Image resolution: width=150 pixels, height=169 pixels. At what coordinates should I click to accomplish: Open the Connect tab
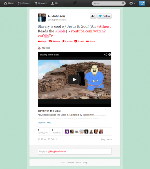[24, 3]
